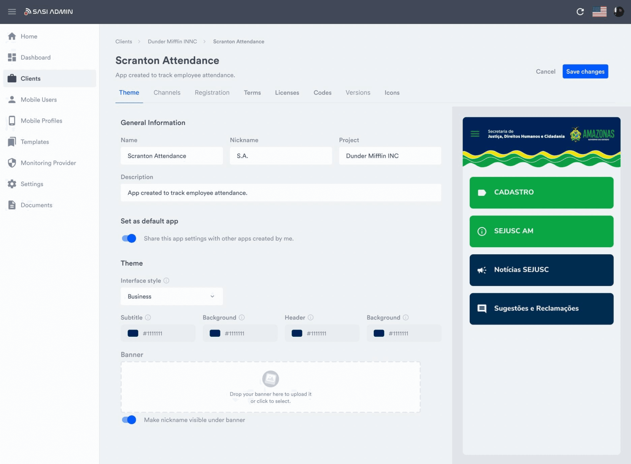Open the Licenses tab

[x=287, y=93]
